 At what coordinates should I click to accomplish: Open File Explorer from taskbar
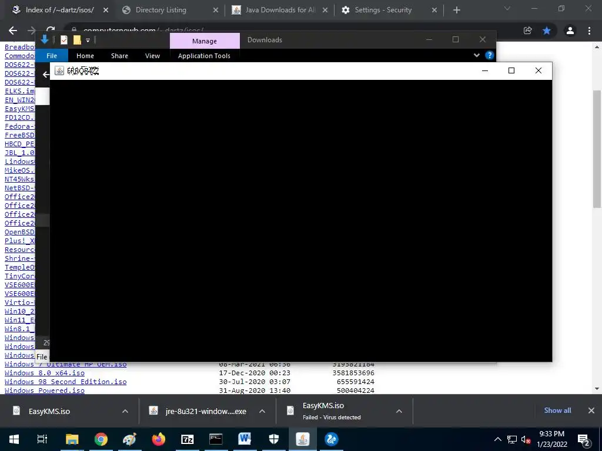click(72, 439)
